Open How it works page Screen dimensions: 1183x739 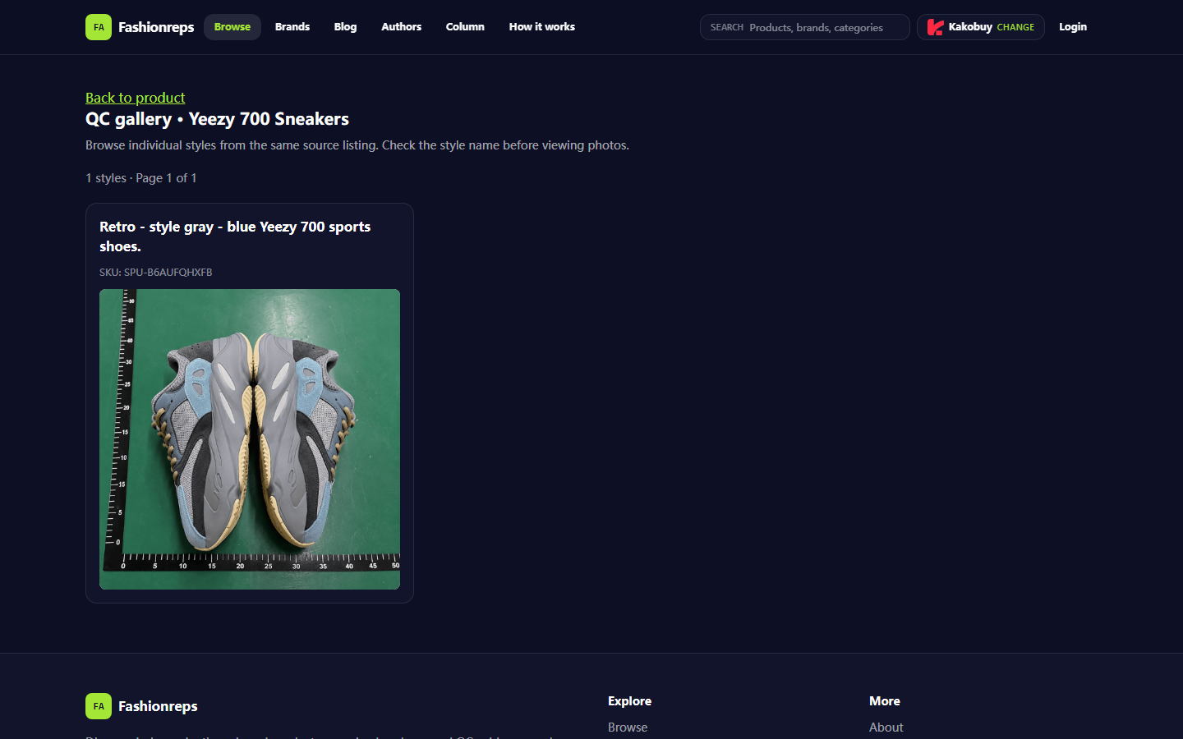click(542, 27)
